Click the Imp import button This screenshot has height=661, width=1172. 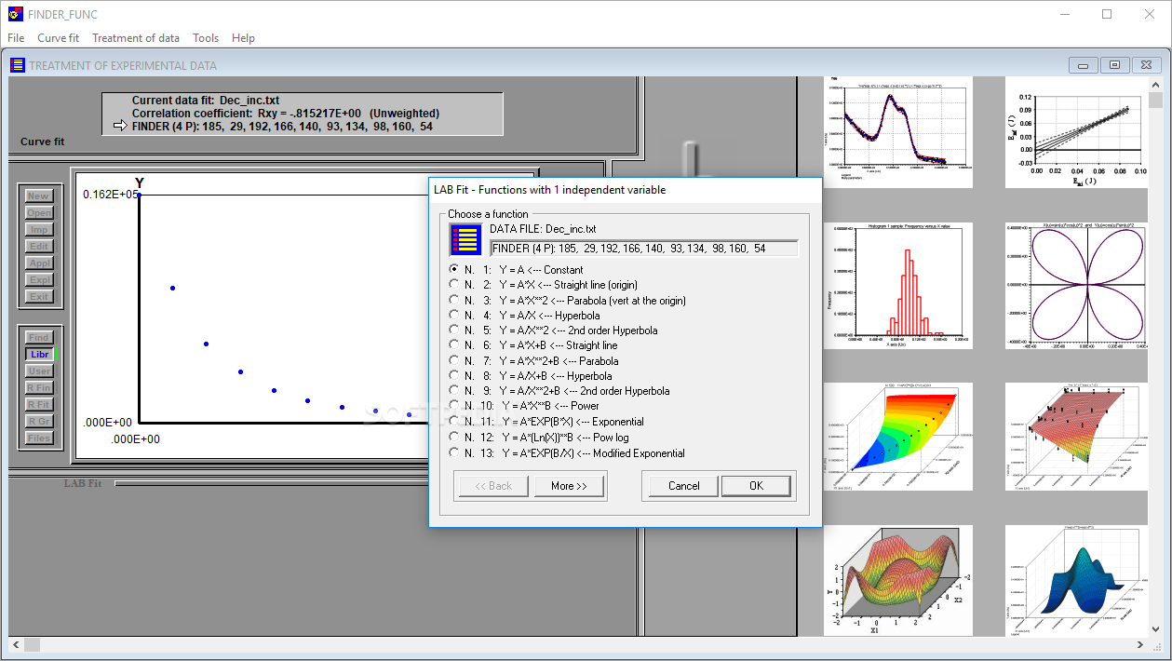[39, 230]
